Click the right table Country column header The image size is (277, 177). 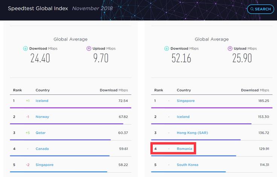point(184,90)
